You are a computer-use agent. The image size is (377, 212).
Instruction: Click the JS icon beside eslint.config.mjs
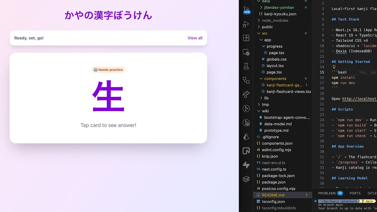pyautogui.click(x=258, y=150)
